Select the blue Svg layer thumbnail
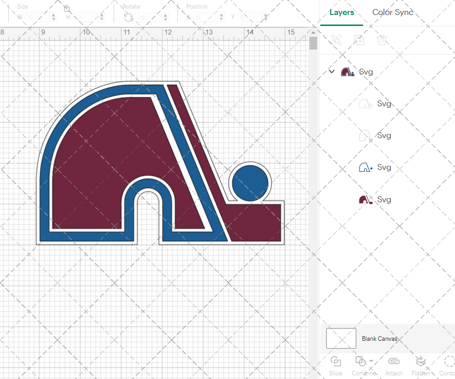Image resolution: width=455 pixels, height=379 pixels. (x=366, y=167)
